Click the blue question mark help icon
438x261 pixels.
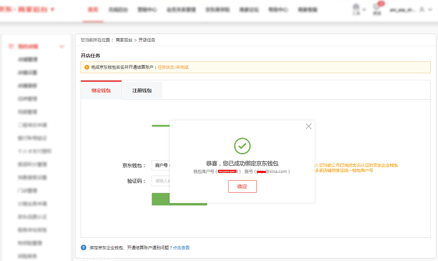pyautogui.click(x=84, y=248)
